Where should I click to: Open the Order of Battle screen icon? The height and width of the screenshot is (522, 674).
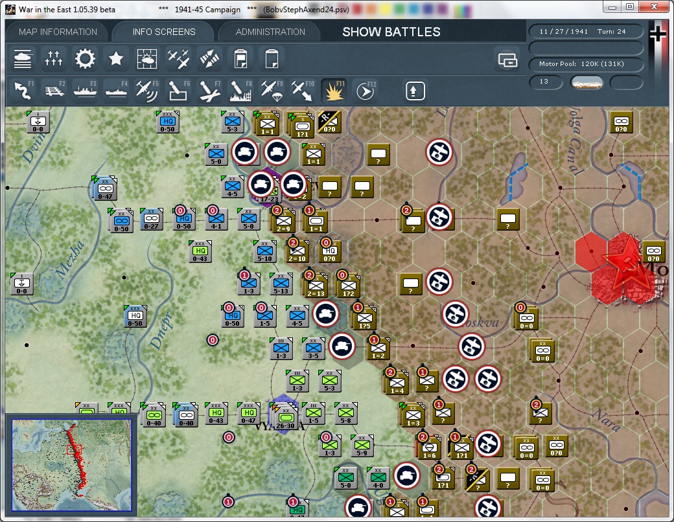coord(23,59)
